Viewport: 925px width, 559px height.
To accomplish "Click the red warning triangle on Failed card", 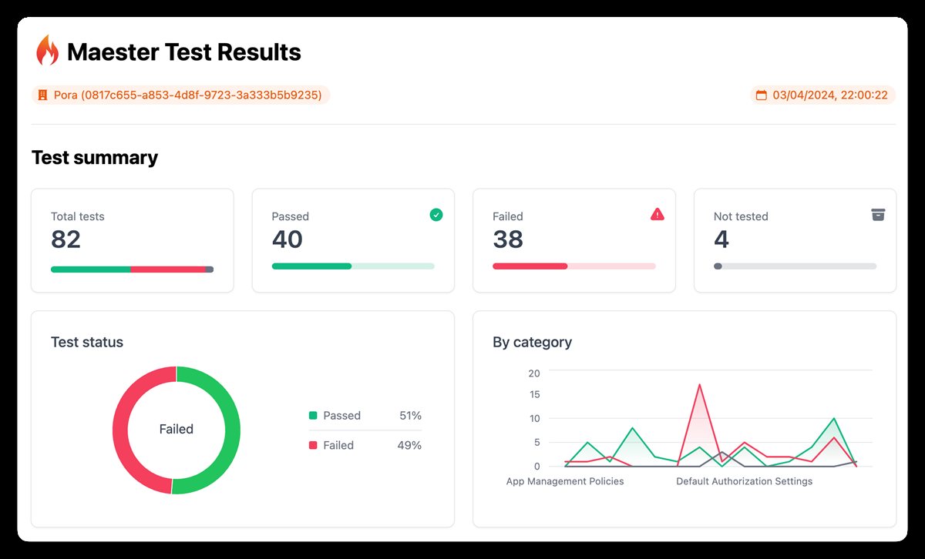I will tap(657, 214).
